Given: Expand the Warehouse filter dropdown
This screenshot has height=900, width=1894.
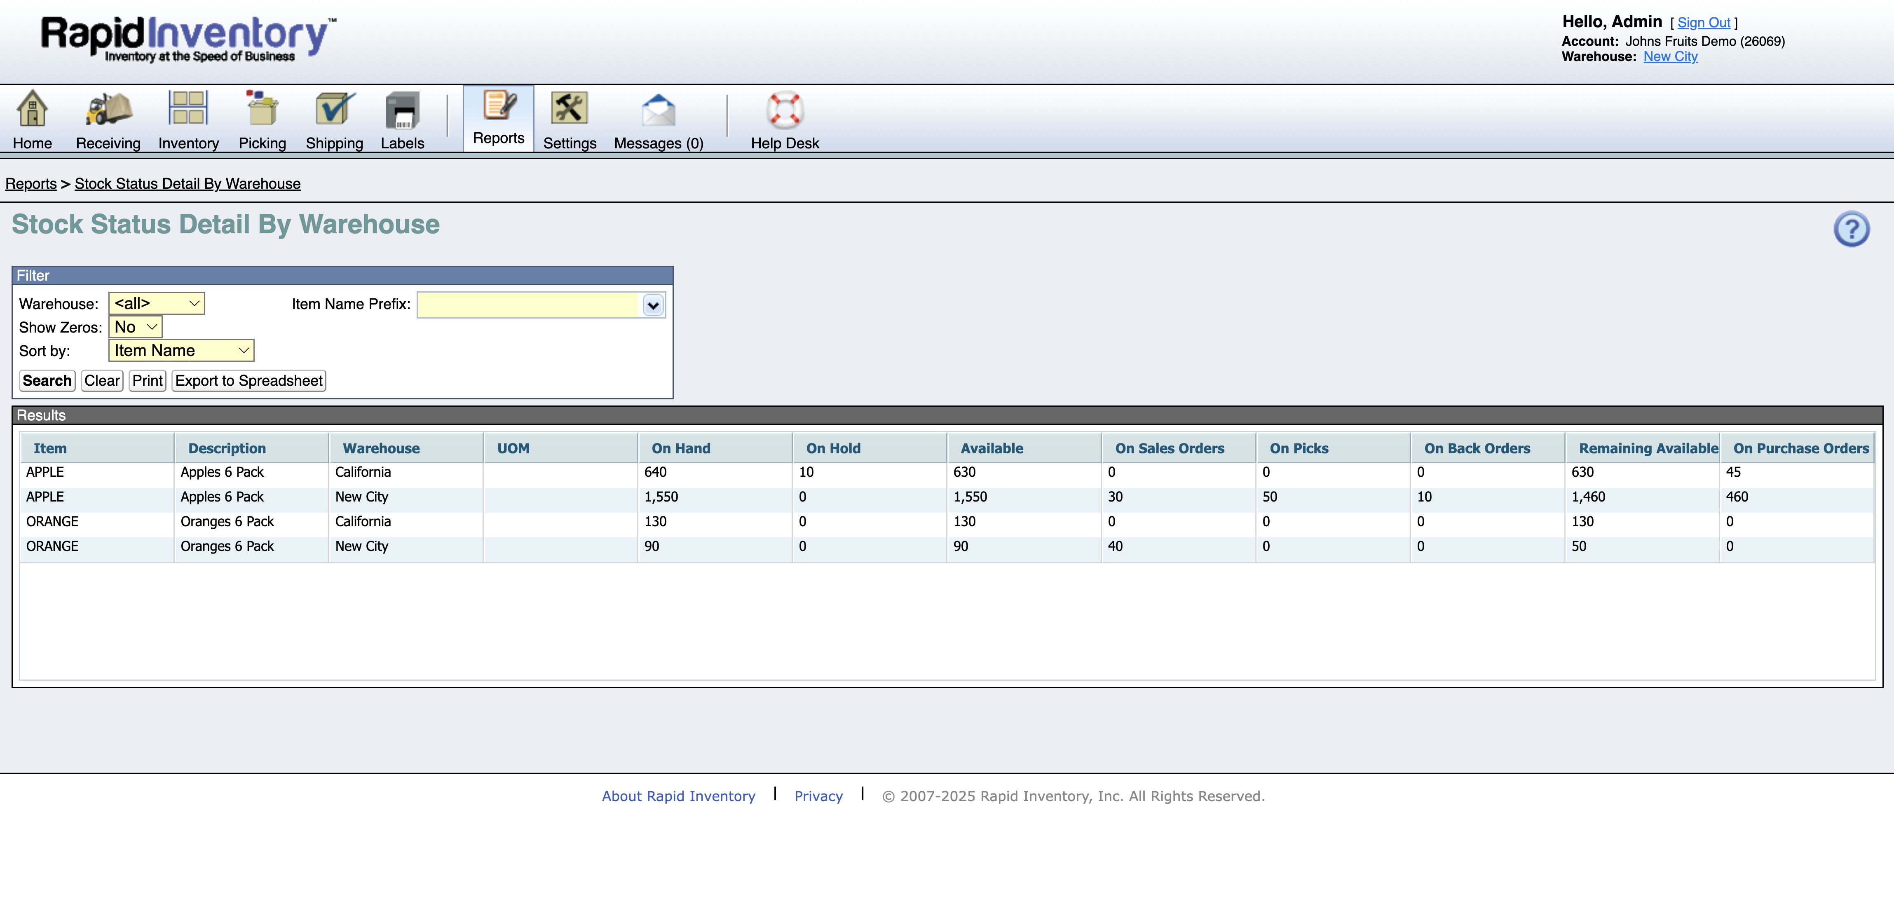Looking at the screenshot, I should click(x=157, y=303).
